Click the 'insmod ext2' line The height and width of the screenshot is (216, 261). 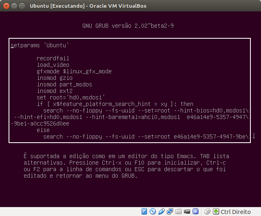[x=55, y=91]
